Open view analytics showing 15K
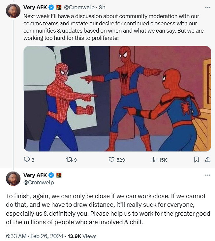 (x=154, y=160)
